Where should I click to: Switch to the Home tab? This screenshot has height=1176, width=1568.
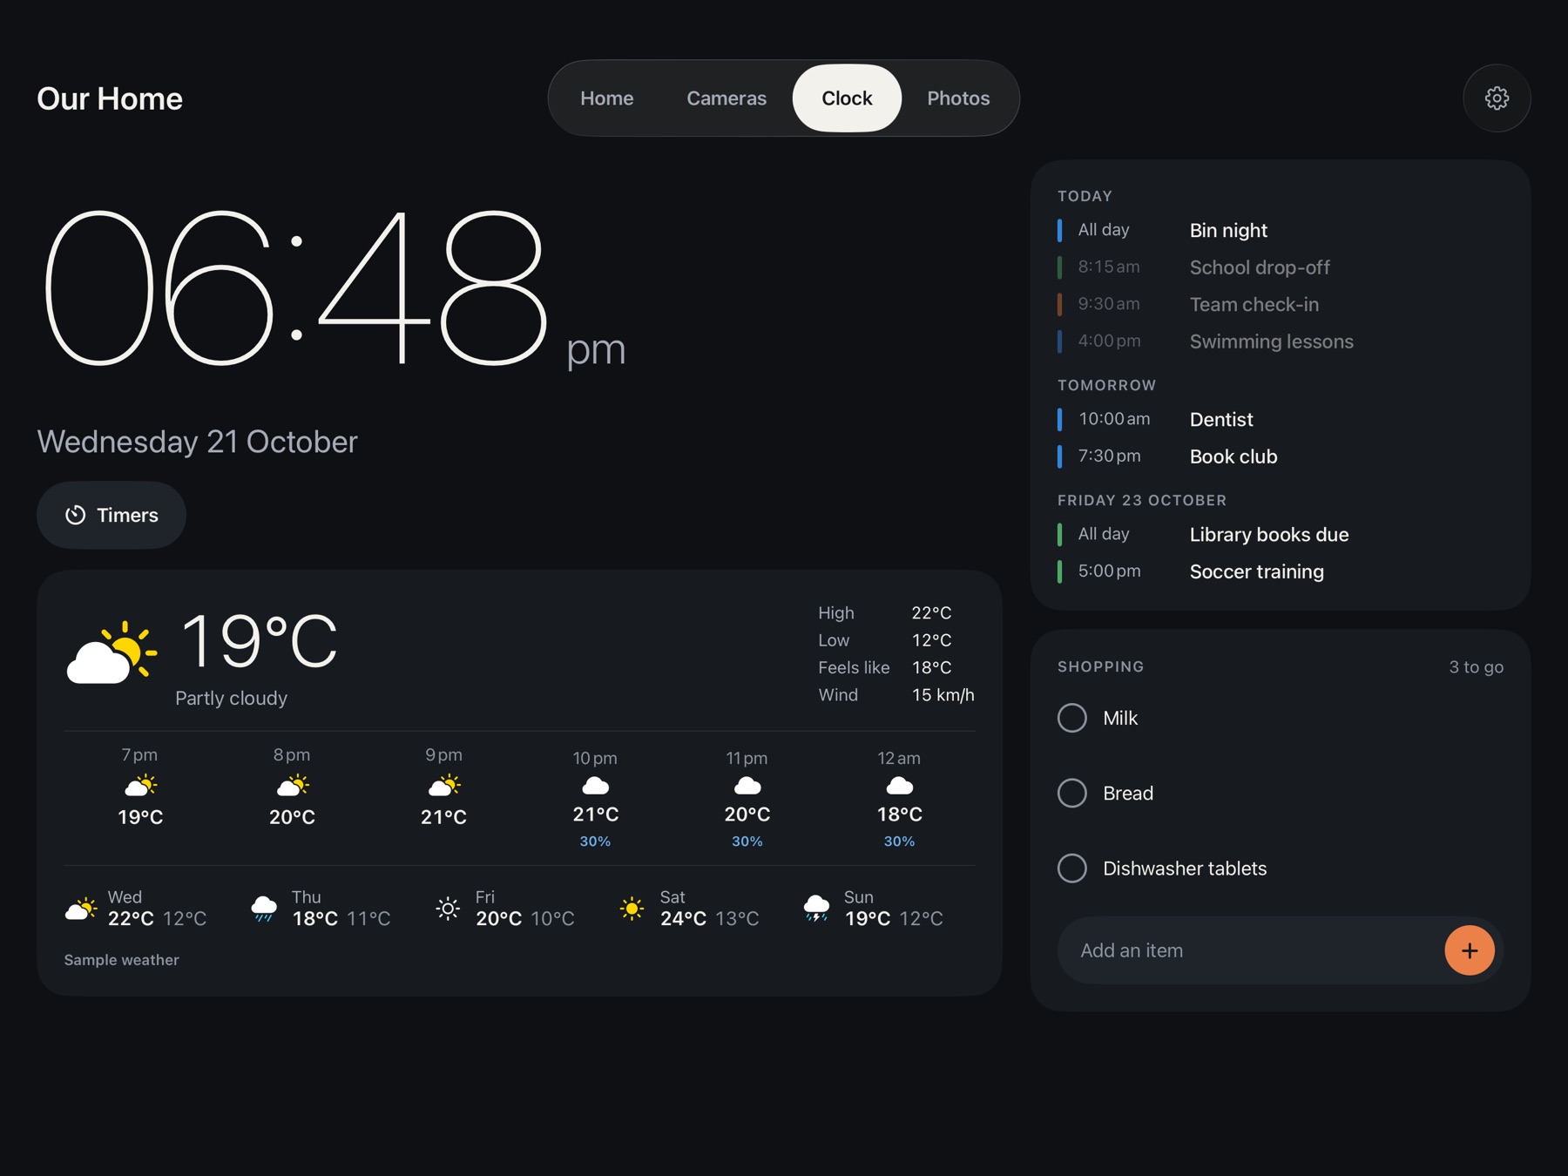(606, 98)
